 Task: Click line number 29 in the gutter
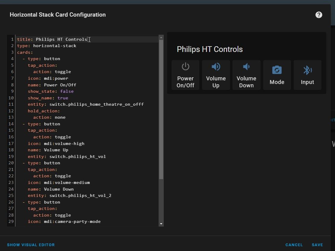[x=11, y=221]
